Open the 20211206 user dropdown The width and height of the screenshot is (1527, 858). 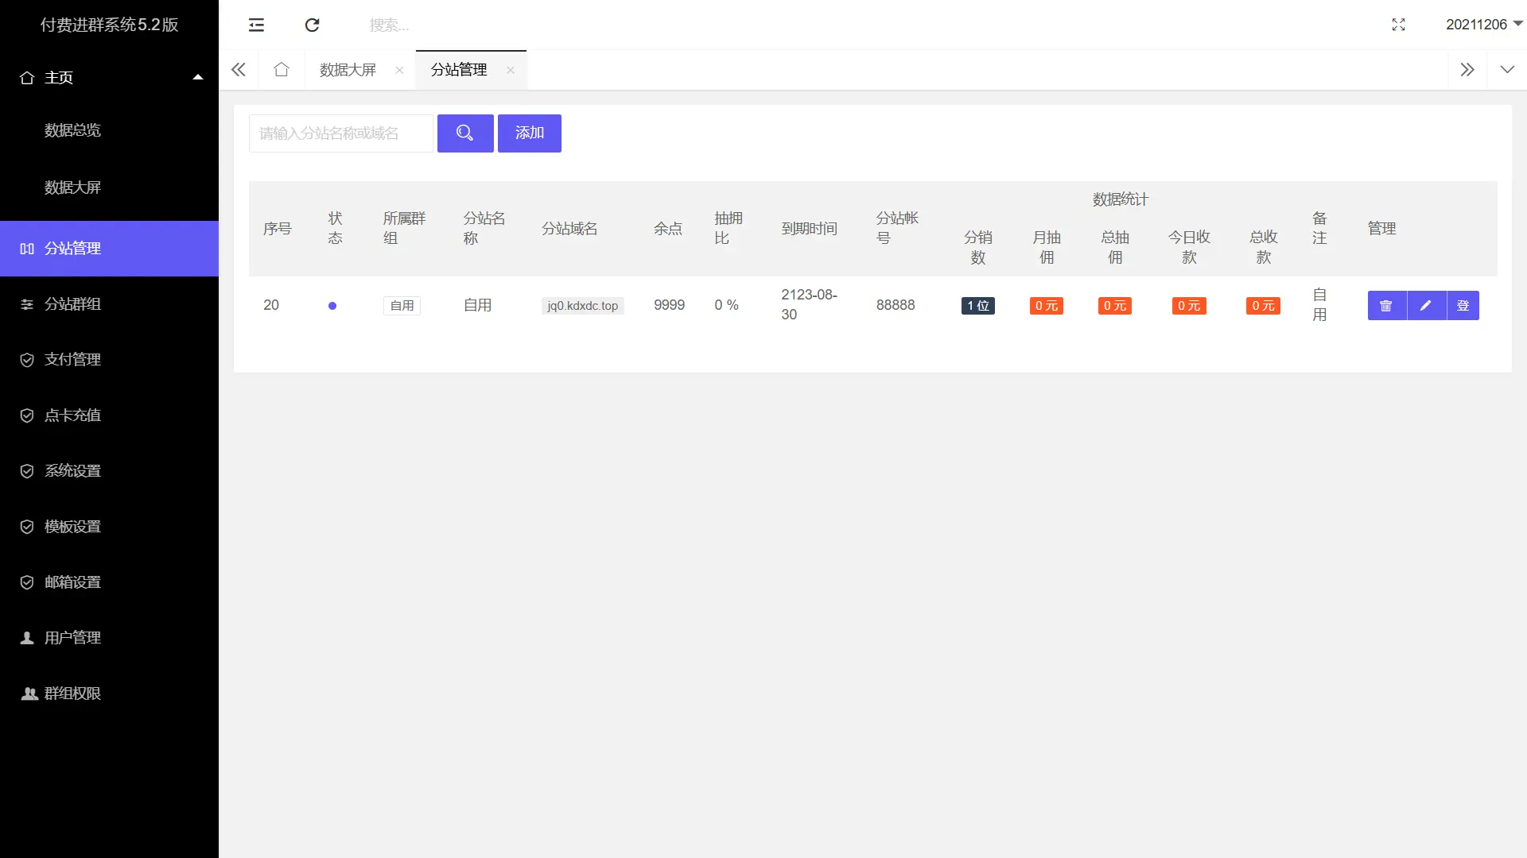pos(1483,25)
